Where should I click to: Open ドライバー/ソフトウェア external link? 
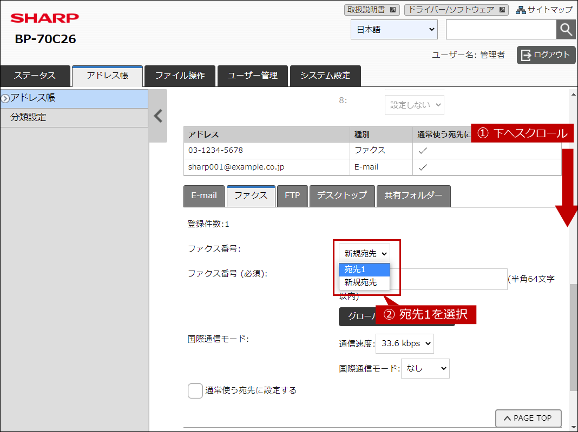tap(456, 10)
